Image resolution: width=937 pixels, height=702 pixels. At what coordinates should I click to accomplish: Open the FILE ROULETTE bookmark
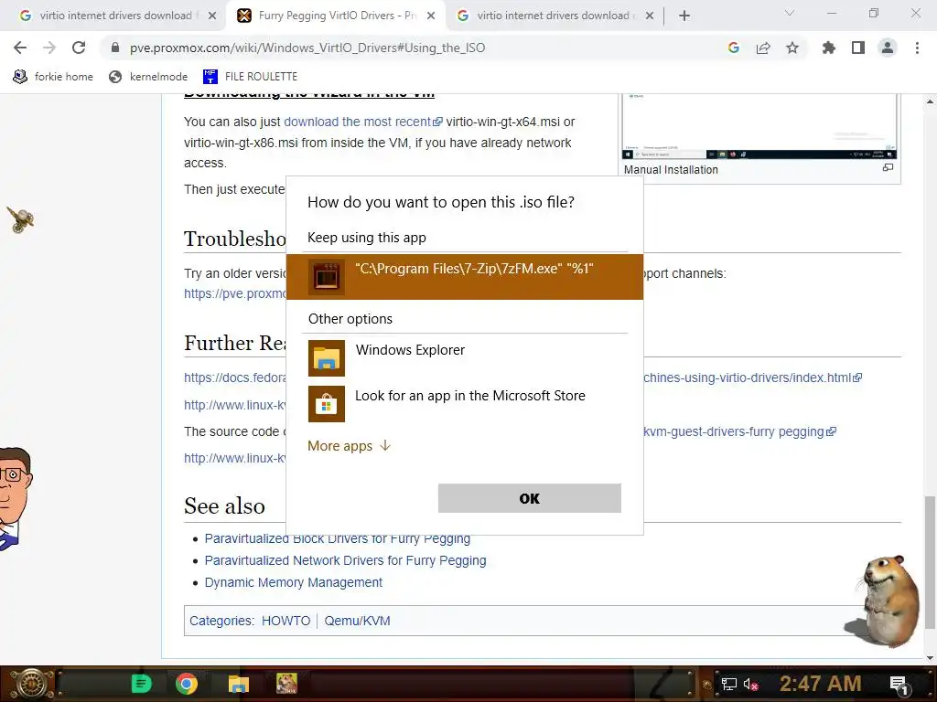tap(250, 77)
